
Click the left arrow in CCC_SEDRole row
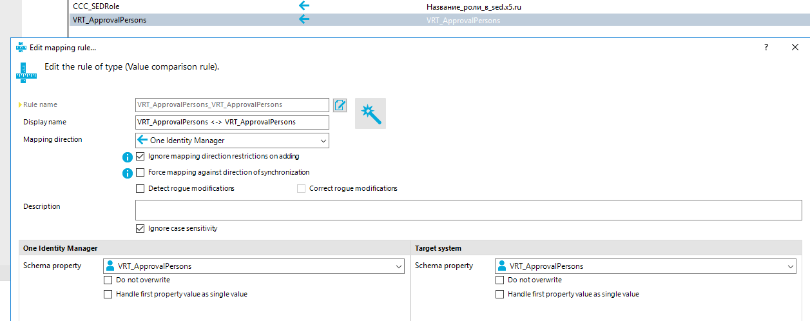pos(304,6)
